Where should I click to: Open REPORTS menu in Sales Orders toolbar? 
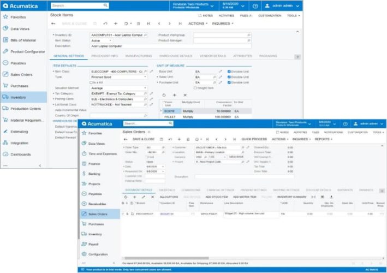point(323,139)
